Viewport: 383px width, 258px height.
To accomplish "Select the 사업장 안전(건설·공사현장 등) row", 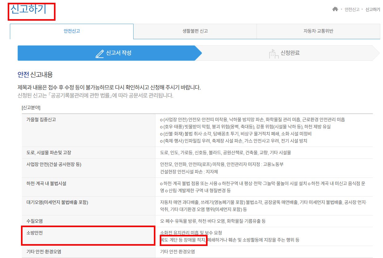I will 197,168.
